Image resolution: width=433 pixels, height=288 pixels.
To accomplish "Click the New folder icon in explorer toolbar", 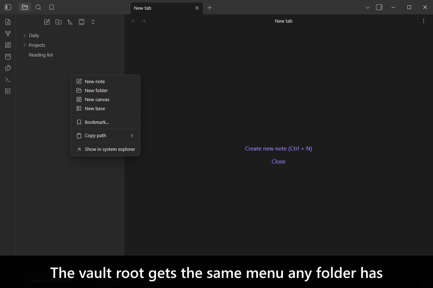I will 58,22.
